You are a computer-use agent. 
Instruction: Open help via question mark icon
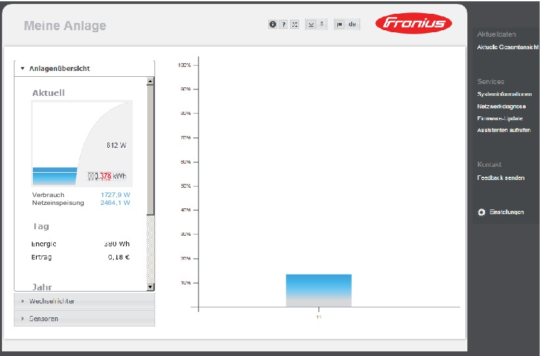coord(283,24)
